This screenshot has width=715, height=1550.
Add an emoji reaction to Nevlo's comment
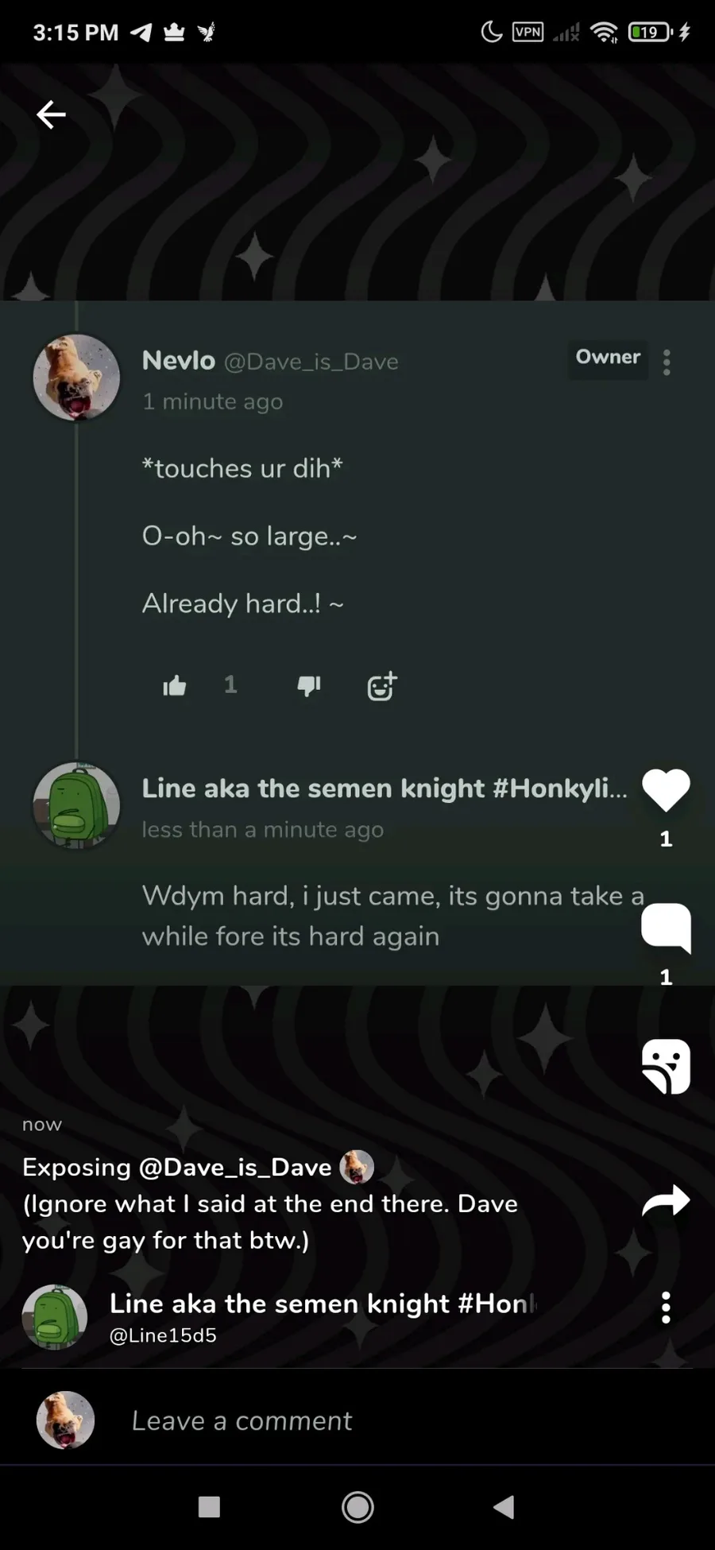click(382, 685)
